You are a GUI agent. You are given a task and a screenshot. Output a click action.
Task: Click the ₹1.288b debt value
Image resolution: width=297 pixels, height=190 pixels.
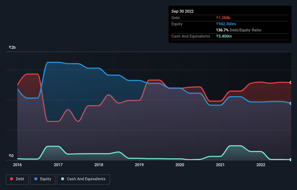click(223, 18)
